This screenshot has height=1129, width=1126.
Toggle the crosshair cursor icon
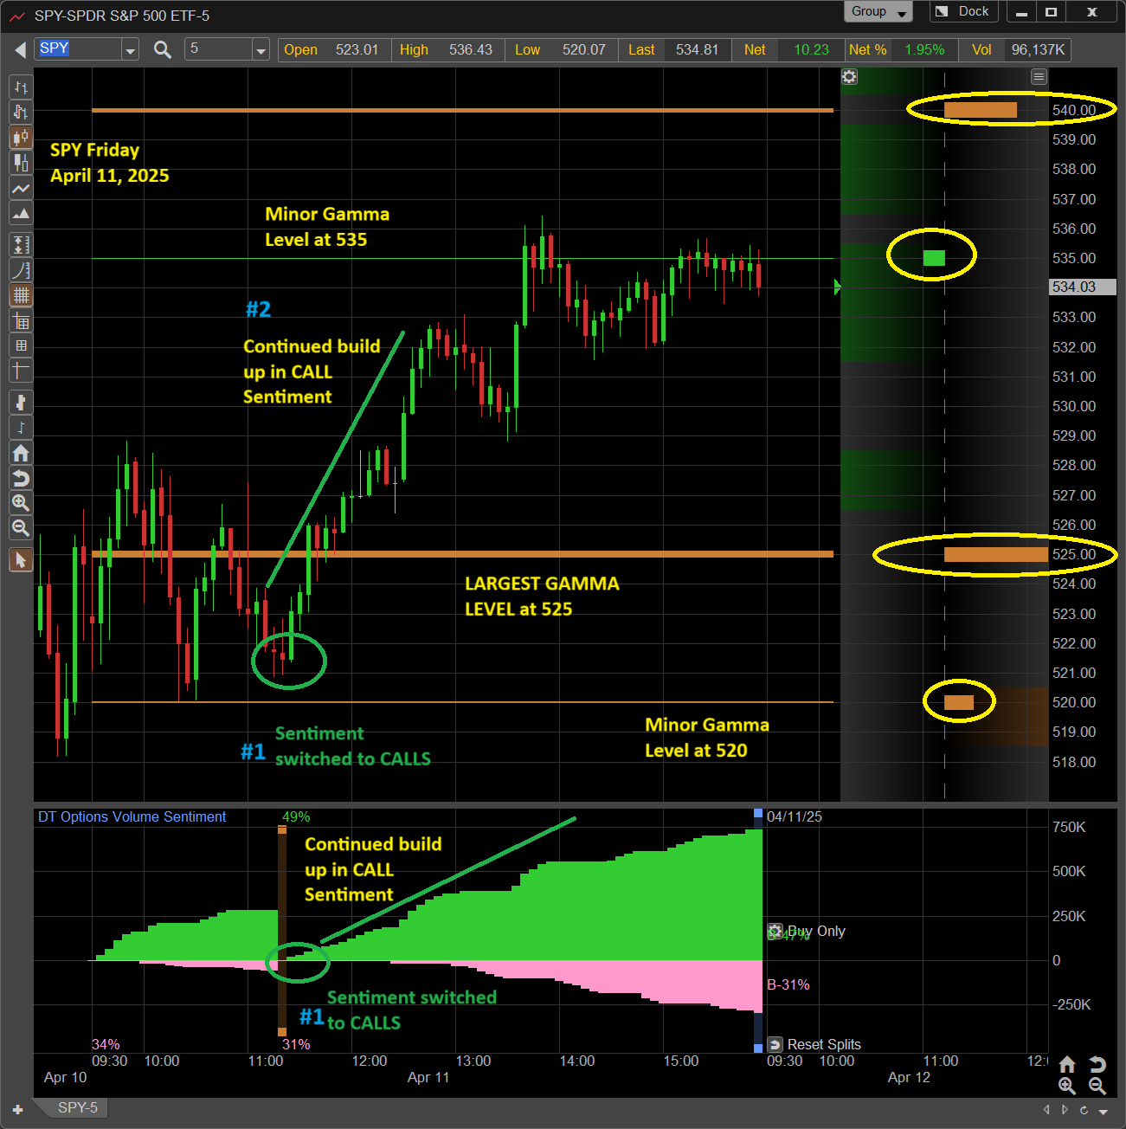(21, 371)
